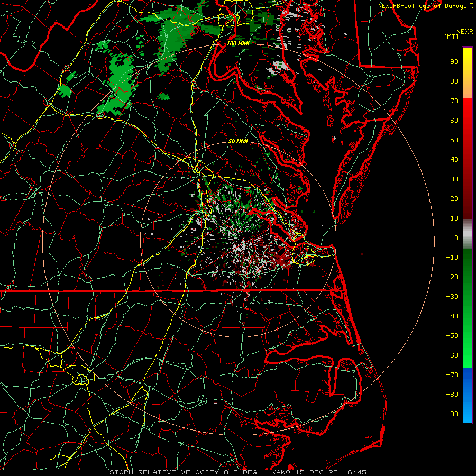Viewport: 476px width, 476px height.
Task: Click the '-60' value on the velocity scale
Action: [452, 355]
